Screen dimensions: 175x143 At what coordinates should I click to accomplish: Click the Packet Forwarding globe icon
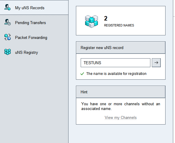click(x=7, y=37)
